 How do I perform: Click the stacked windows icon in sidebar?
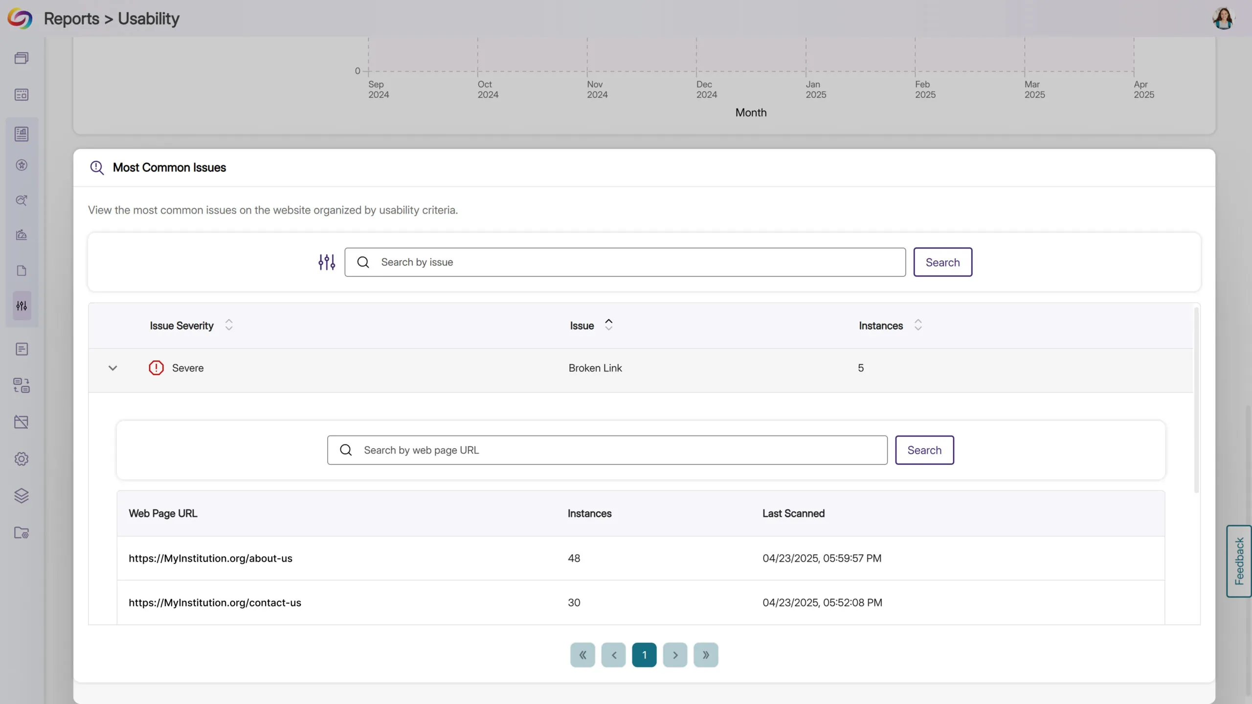coord(22,58)
